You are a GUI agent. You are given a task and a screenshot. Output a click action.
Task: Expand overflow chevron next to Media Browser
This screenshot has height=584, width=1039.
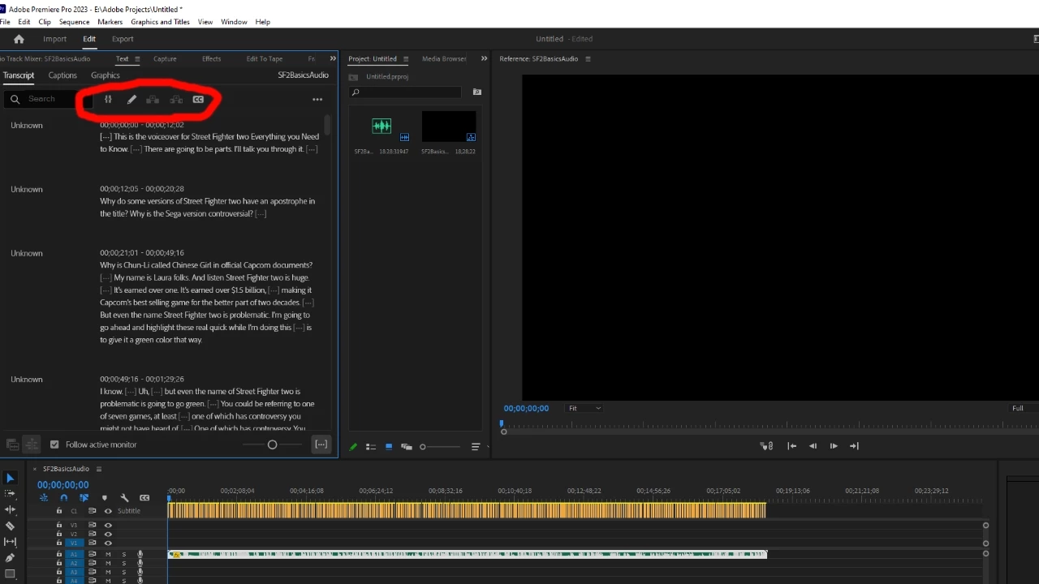485,59
